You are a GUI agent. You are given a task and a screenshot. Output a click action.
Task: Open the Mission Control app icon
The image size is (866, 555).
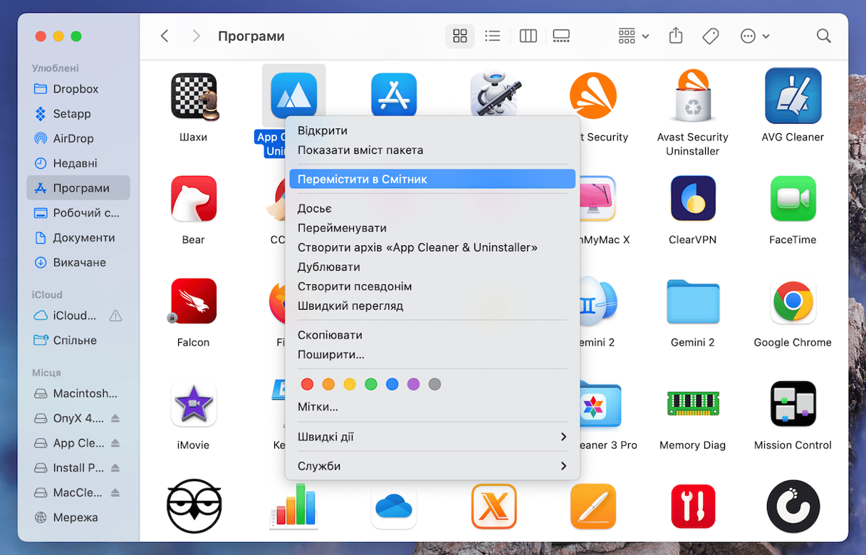click(793, 404)
